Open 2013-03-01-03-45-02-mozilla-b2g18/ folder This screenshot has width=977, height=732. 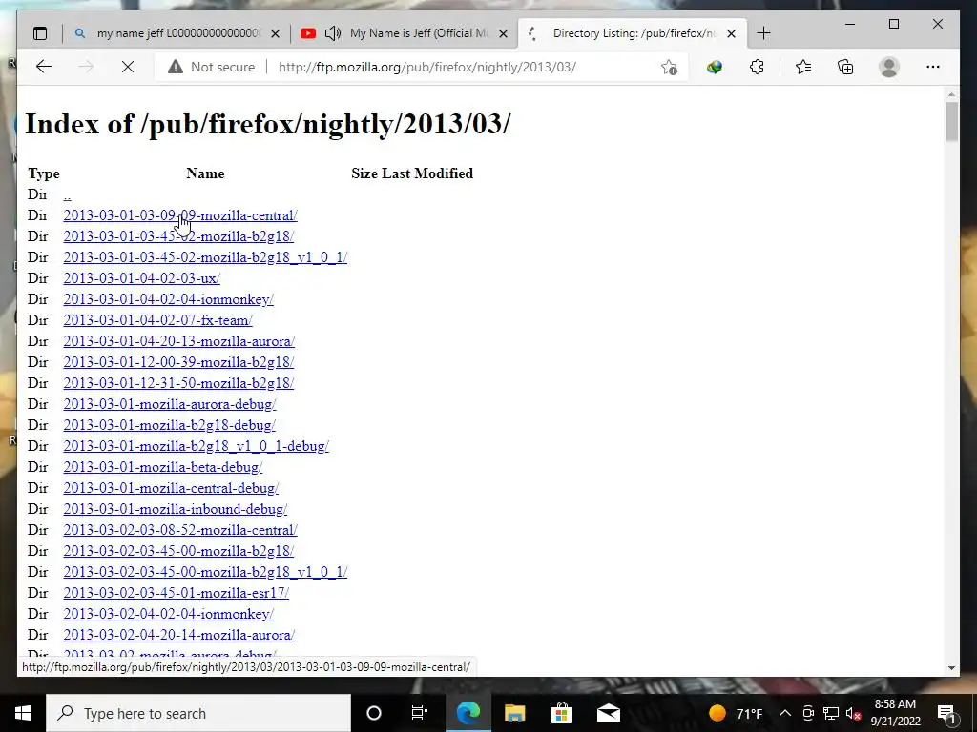tap(178, 236)
